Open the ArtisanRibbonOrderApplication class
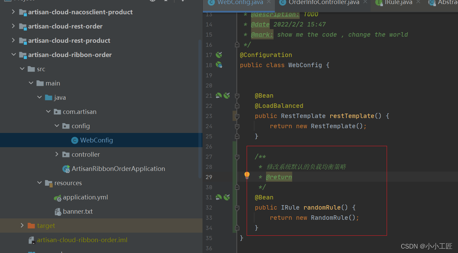 118,169
